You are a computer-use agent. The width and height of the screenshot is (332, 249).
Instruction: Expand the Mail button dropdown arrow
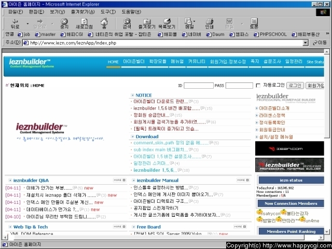pos(195,21)
